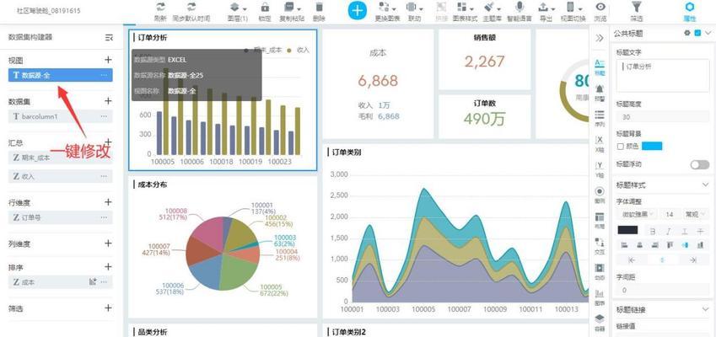Open the 主题库 theme library brush icon
The height and width of the screenshot is (337, 716).
click(491, 8)
